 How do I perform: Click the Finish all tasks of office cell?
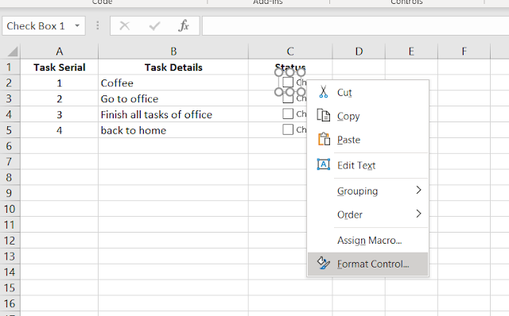[x=173, y=114]
